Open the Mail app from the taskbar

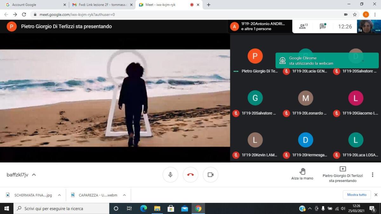pyautogui.click(x=184, y=208)
